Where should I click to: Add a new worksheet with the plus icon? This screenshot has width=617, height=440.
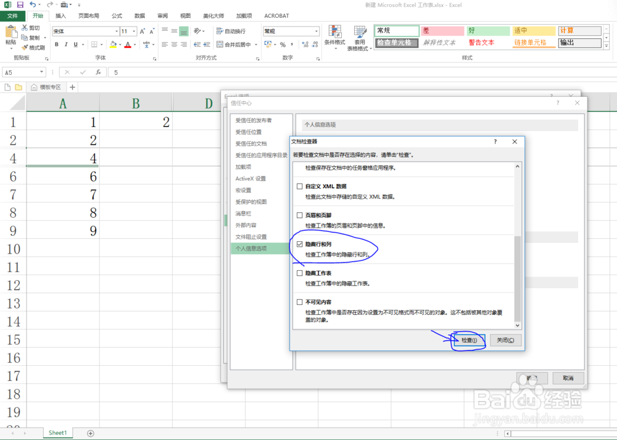point(91,433)
